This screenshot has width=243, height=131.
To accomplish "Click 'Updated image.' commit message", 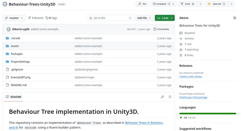I will (x=84, y=77).
